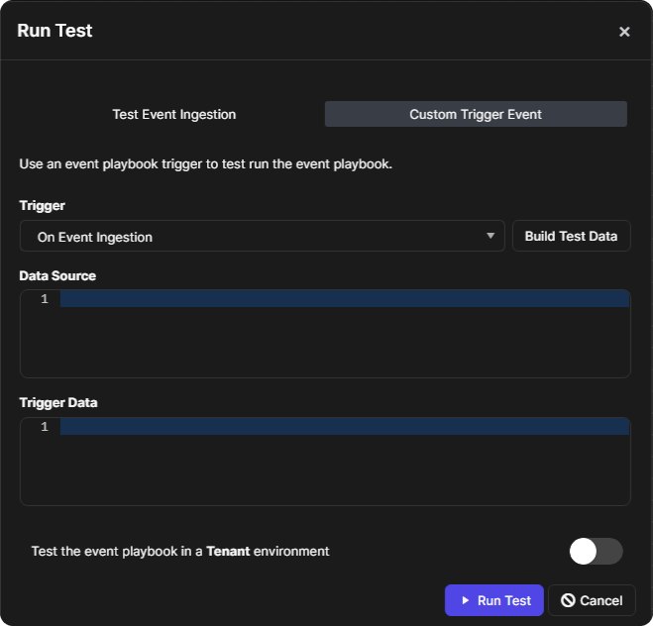
Task: Switch to Test Event Ingestion tab
Action: 174,114
